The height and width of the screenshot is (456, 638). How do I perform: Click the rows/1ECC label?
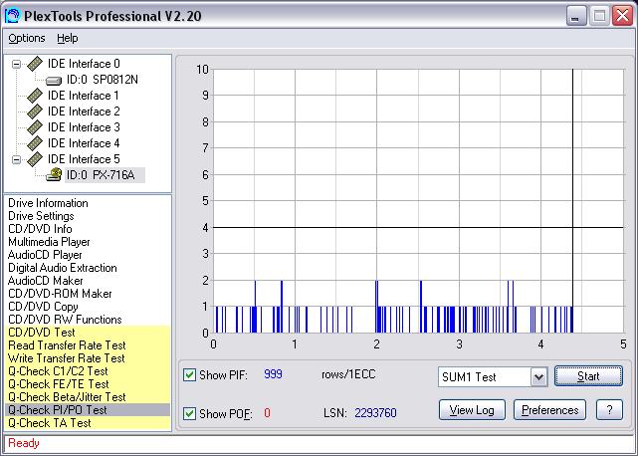coord(348,374)
